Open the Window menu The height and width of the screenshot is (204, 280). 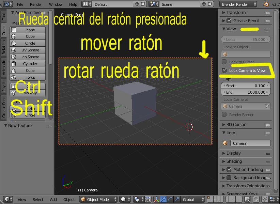pos(56,4)
